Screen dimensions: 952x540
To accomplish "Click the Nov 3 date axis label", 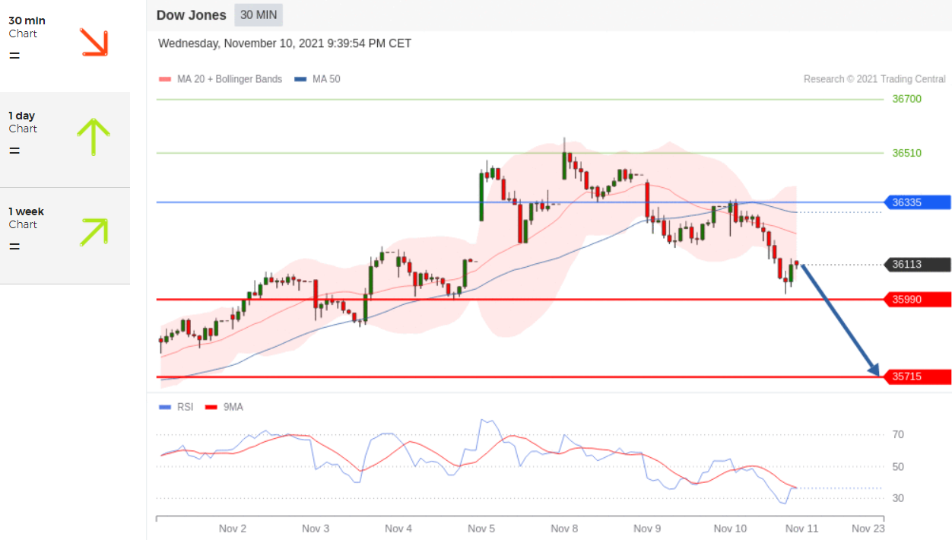I will coord(316,529).
